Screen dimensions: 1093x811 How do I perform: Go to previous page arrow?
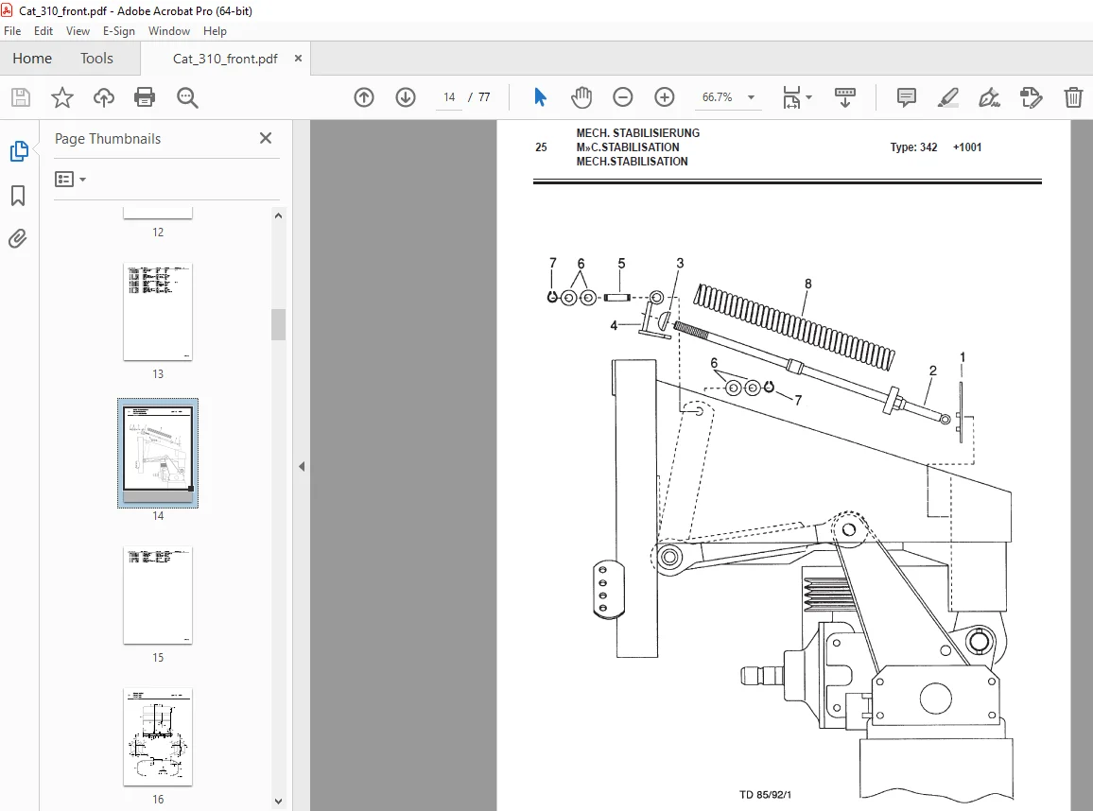[x=364, y=97]
